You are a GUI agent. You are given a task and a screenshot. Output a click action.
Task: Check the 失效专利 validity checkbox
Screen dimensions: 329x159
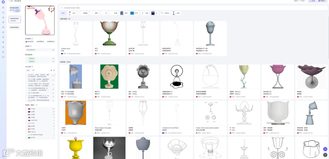tap(27, 62)
